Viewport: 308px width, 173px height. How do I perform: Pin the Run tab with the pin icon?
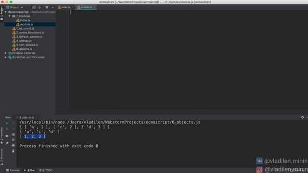(x=7, y=143)
